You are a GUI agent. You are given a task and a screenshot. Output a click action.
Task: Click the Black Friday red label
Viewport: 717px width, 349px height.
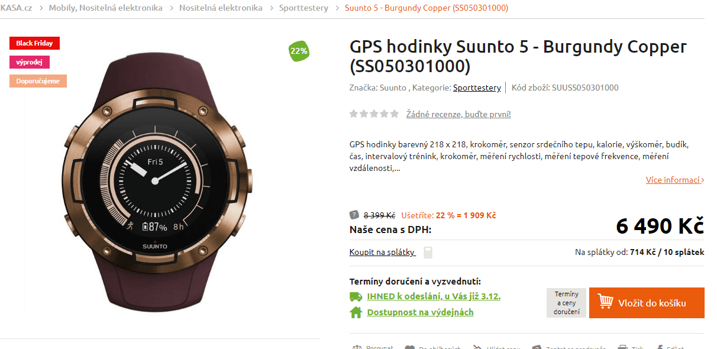34,43
